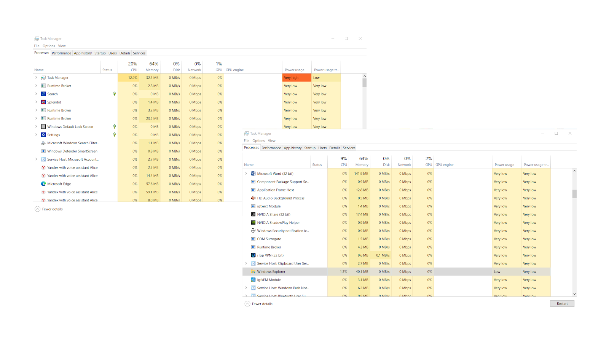Image resolution: width=609 pixels, height=338 pixels.
Task: Open the Performance tab in the front window
Action: coord(271,148)
